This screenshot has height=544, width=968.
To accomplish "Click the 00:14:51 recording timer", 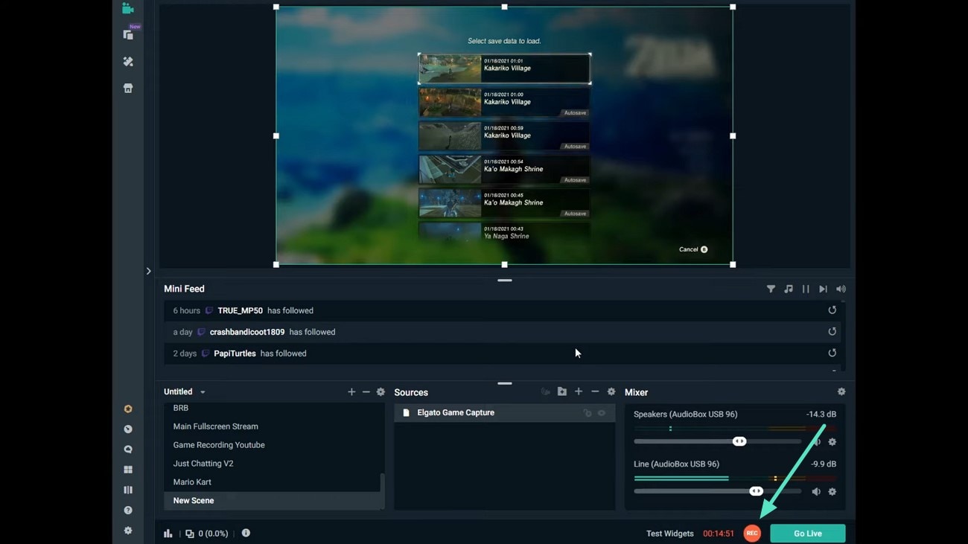I will coord(719,534).
